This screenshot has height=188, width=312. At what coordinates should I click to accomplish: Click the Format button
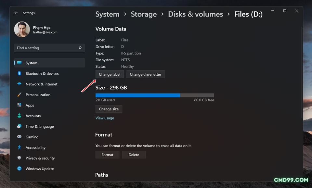click(108, 155)
